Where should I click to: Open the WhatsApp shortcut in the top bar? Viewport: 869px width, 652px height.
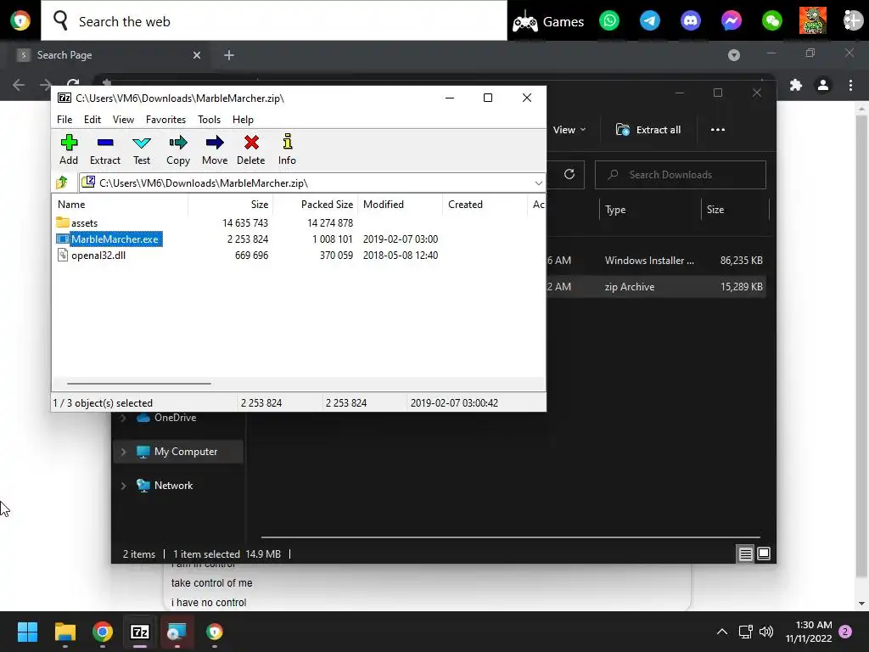[609, 21]
